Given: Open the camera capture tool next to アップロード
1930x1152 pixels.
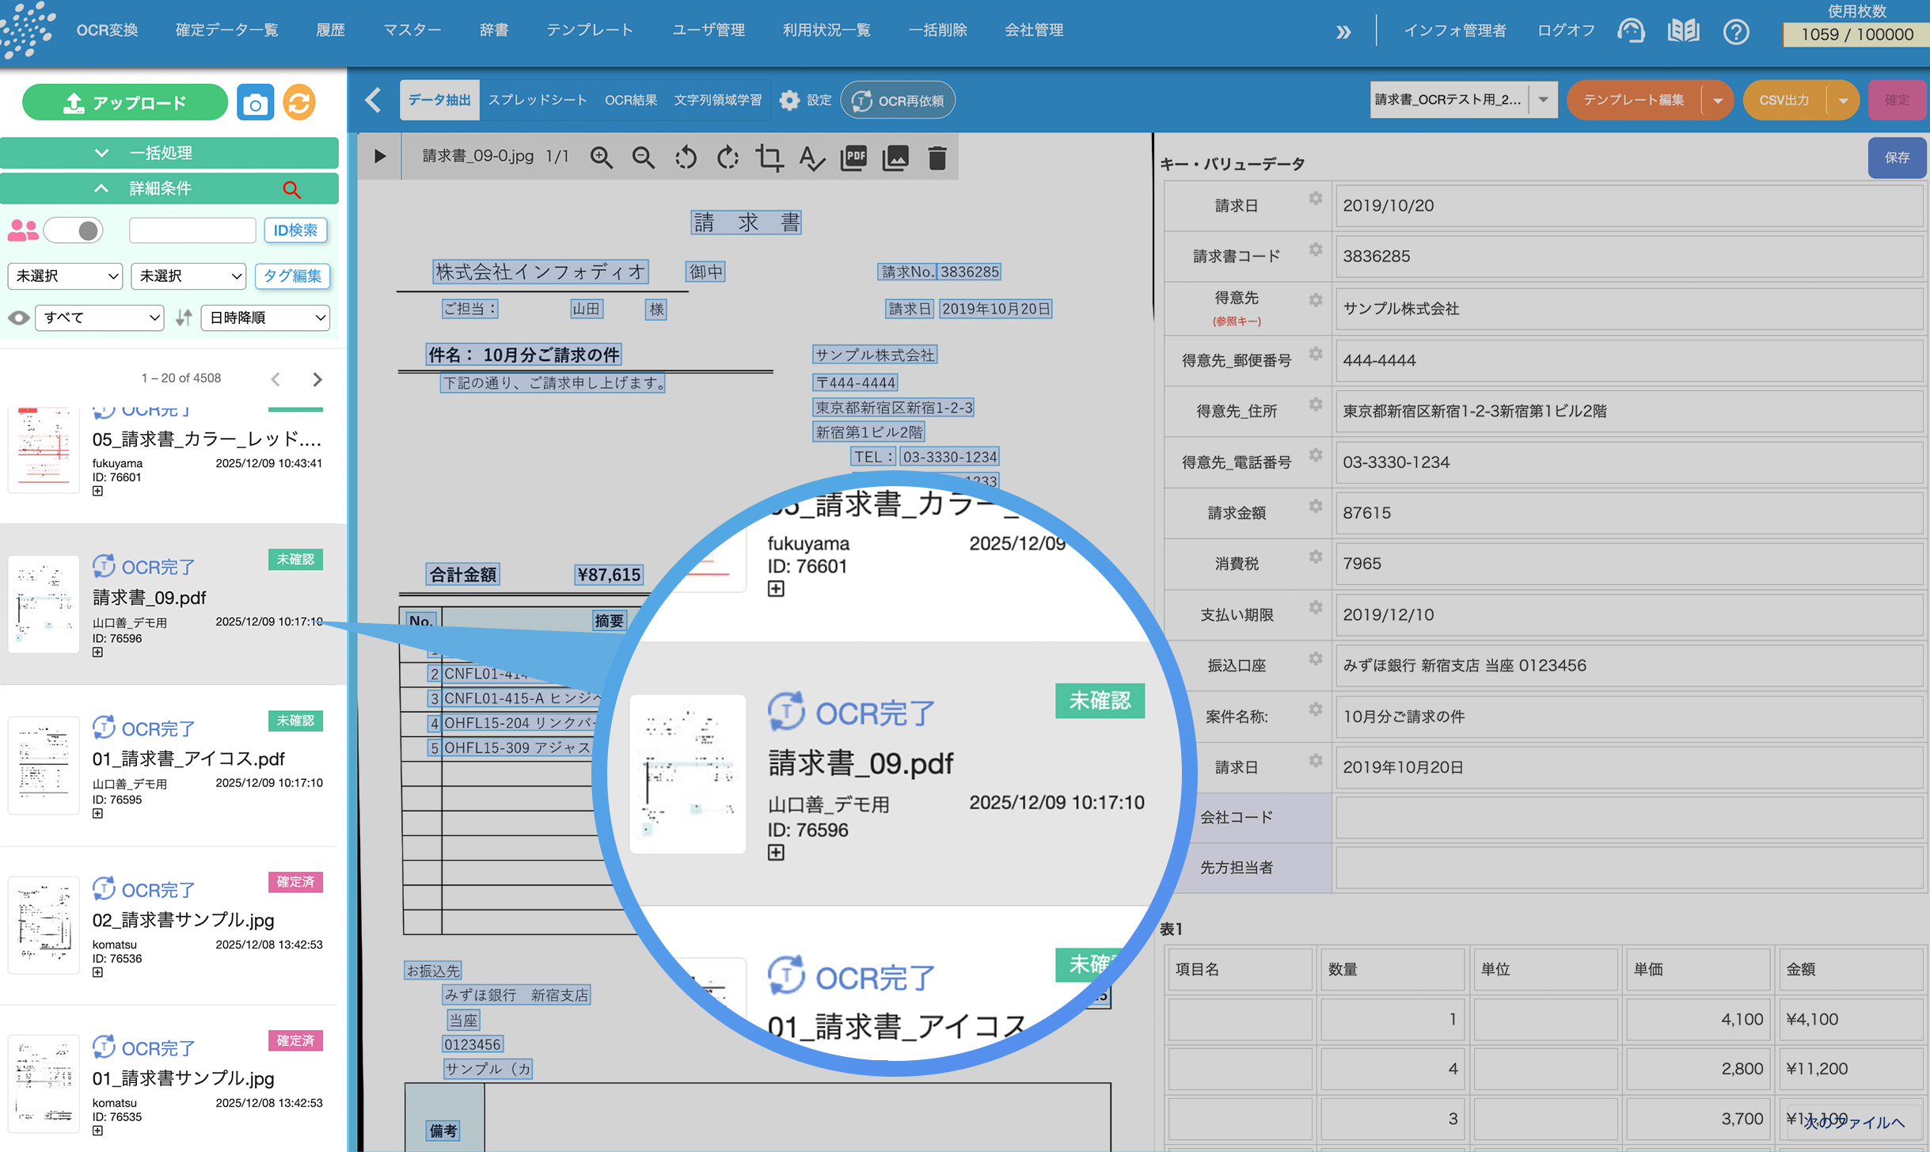Looking at the screenshot, I should pos(255,102).
